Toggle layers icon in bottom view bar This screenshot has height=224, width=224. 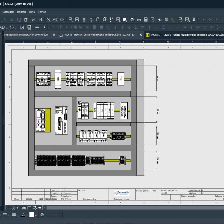point(40,208)
